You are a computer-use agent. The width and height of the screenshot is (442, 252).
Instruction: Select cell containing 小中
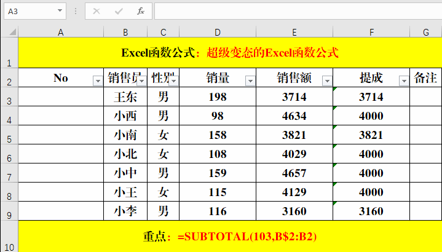click(x=125, y=173)
